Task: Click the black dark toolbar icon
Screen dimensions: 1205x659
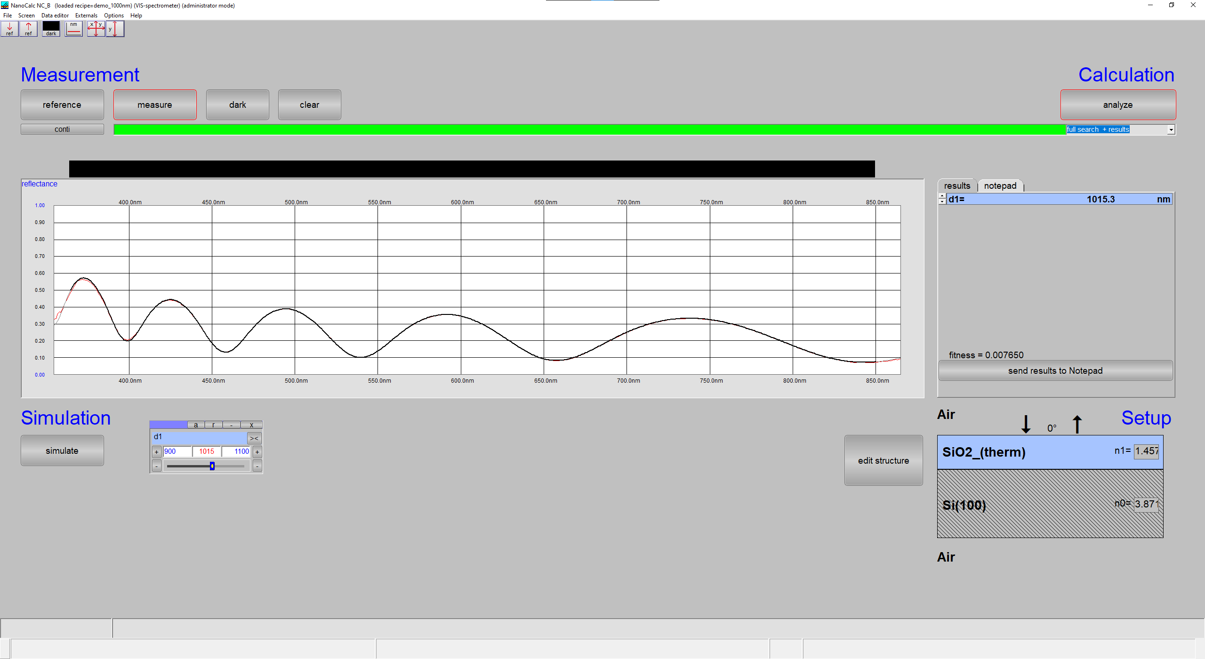Action: (x=51, y=29)
